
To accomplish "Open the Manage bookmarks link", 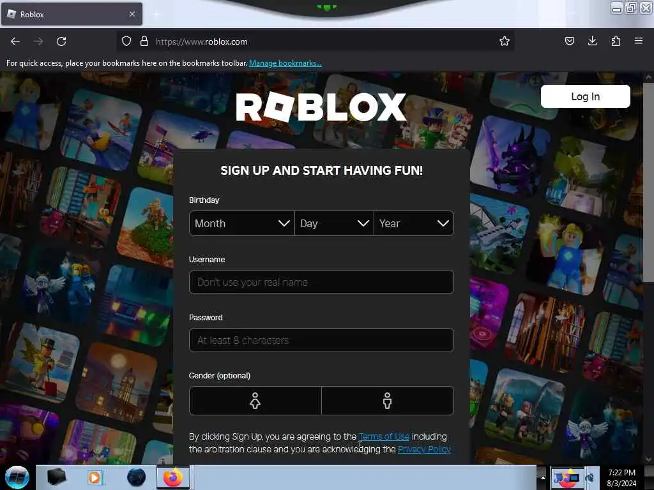I will pyautogui.click(x=285, y=63).
